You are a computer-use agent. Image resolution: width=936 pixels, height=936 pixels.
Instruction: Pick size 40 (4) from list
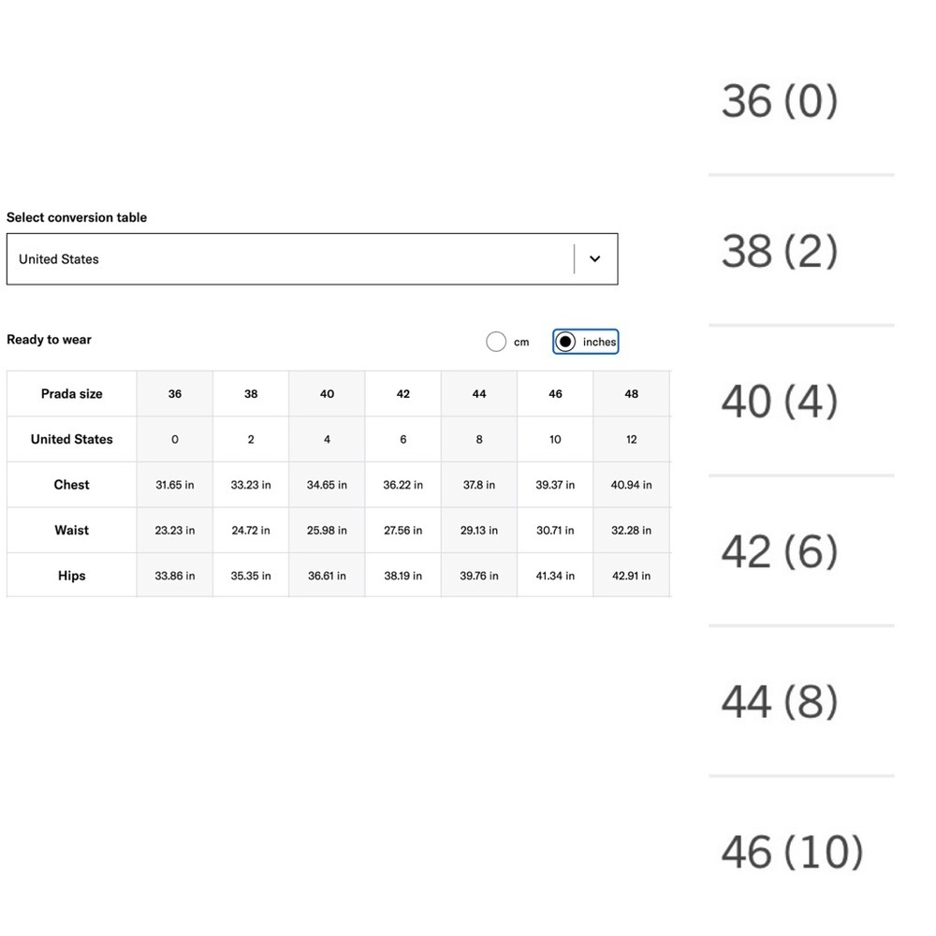780,402
